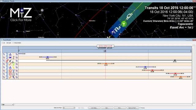Screen dimensions: 196x110
Task: Click the MTZ Click For More logo
Action: [21, 15]
